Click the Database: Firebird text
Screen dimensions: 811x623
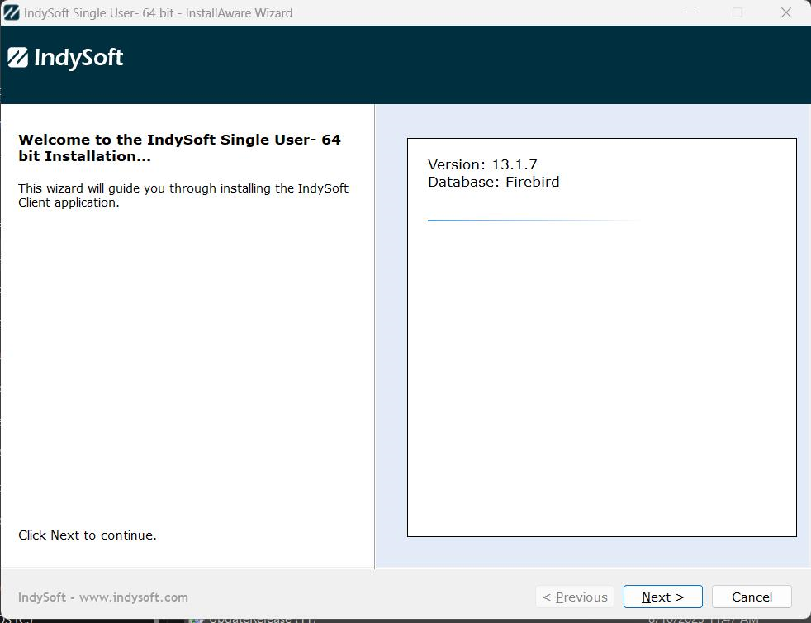(x=493, y=182)
